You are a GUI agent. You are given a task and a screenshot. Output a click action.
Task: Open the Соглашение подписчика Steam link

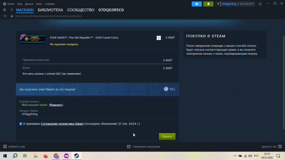[62, 124]
